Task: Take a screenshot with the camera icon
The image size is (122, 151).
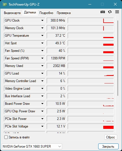Action: click(x=103, y=12)
